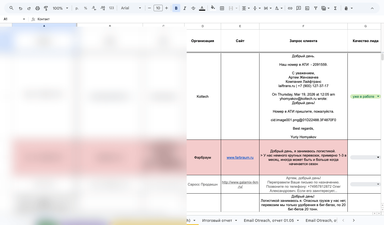
Task: Decrease decimal places
Action: point(94,8)
